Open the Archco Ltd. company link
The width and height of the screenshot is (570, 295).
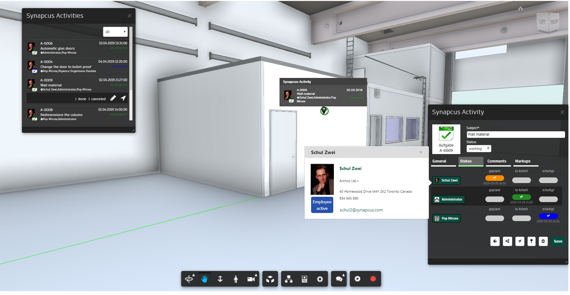(x=349, y=181)
